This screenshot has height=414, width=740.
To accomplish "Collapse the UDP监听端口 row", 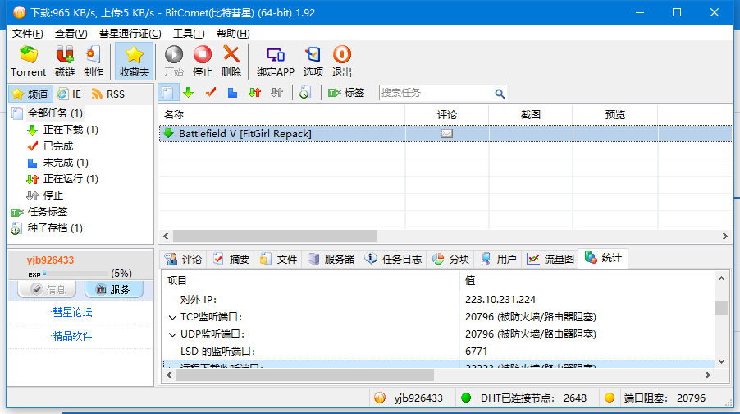I will point(172,334).
